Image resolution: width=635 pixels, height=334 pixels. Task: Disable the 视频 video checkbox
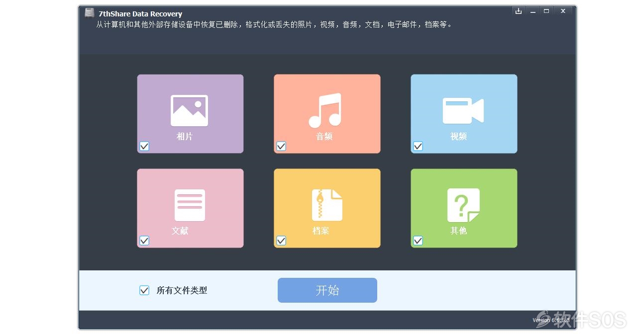(x=418, y=146)
